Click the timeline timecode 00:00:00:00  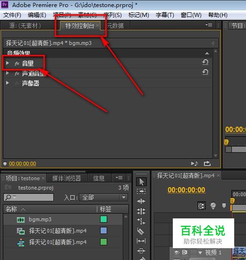[x=187, y=190]
